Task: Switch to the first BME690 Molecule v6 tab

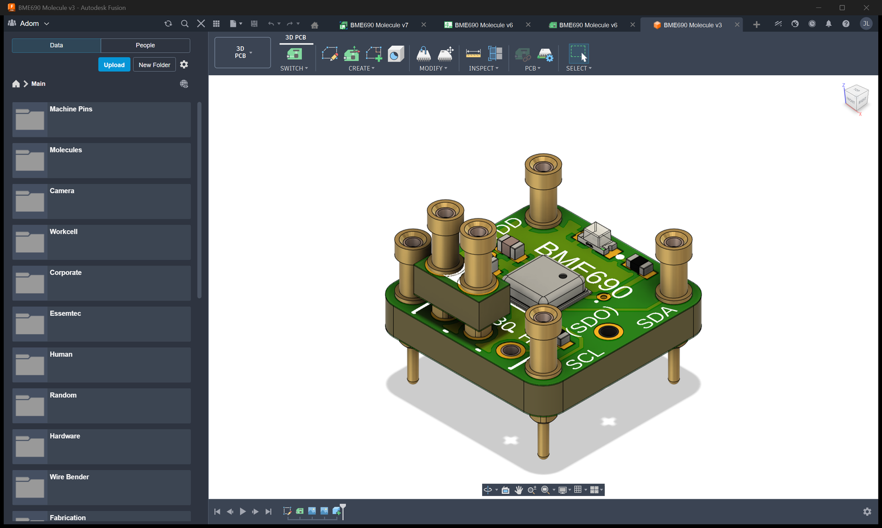Action: coord(483,25)
